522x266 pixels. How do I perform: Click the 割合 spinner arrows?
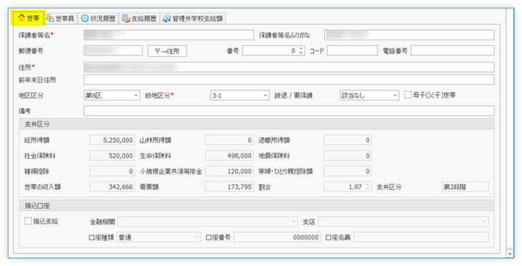tap(368, 187)
